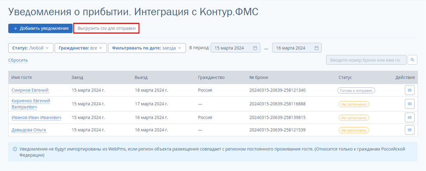426x171 pixels.
Task: Click the № брони column header
Action: tap(259, 78)
